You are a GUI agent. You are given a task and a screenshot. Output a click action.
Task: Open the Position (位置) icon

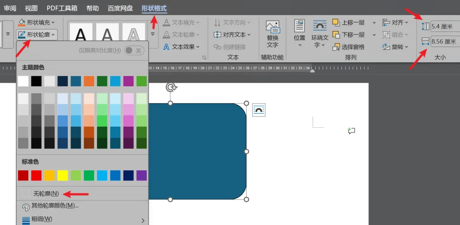click(x=299, y=26)
